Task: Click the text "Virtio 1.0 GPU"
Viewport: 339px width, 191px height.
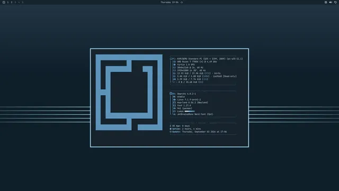Action: click(x=186, y=65)
